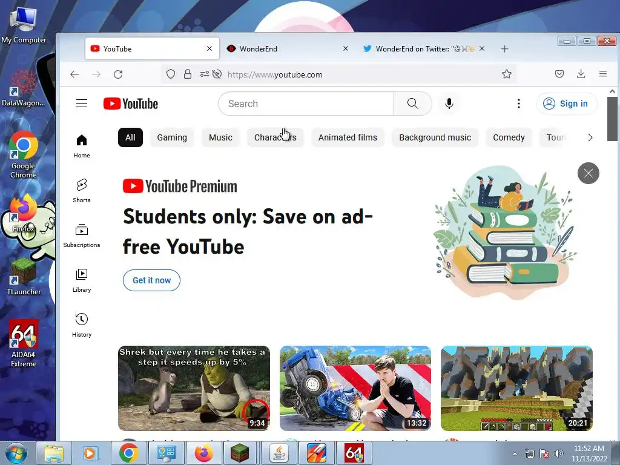
Task: Open Firefox desktop shortcut
Action: (24, 214)
